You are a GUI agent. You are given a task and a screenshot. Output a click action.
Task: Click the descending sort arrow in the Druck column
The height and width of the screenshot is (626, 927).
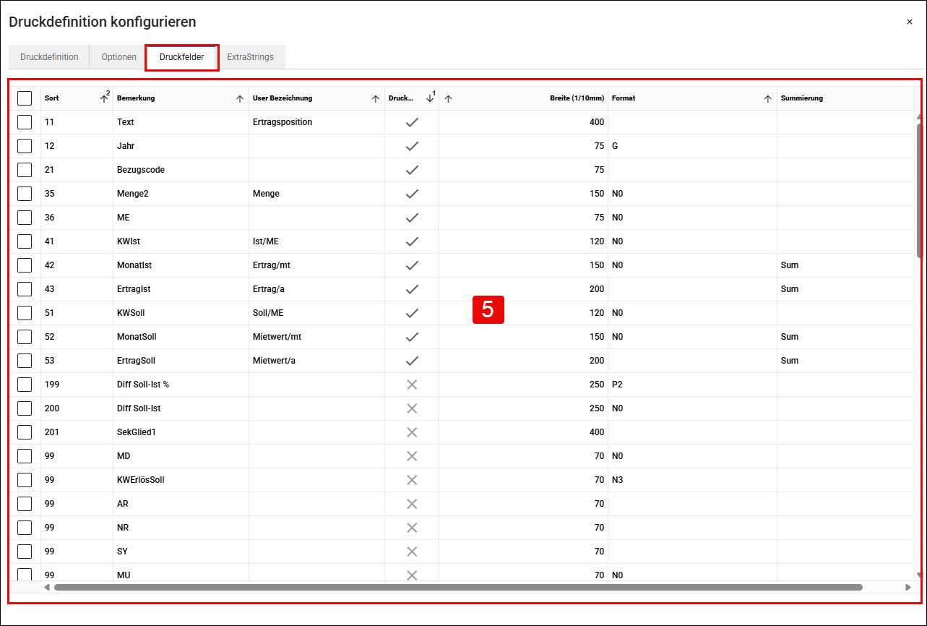430,99
